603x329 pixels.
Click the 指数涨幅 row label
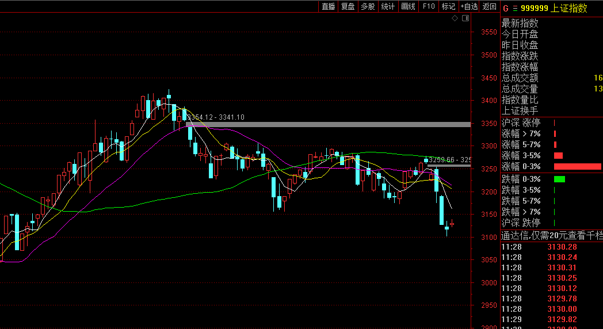pos(520,67)
